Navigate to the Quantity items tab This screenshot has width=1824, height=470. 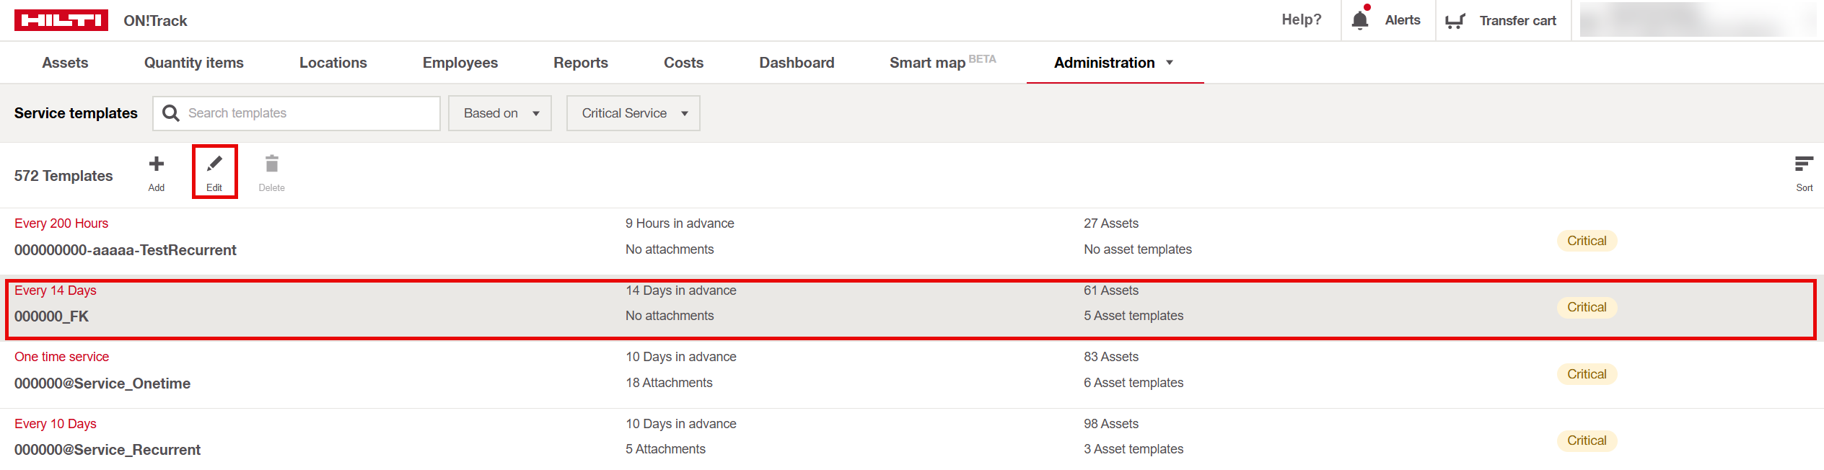(x=193, y=63)
